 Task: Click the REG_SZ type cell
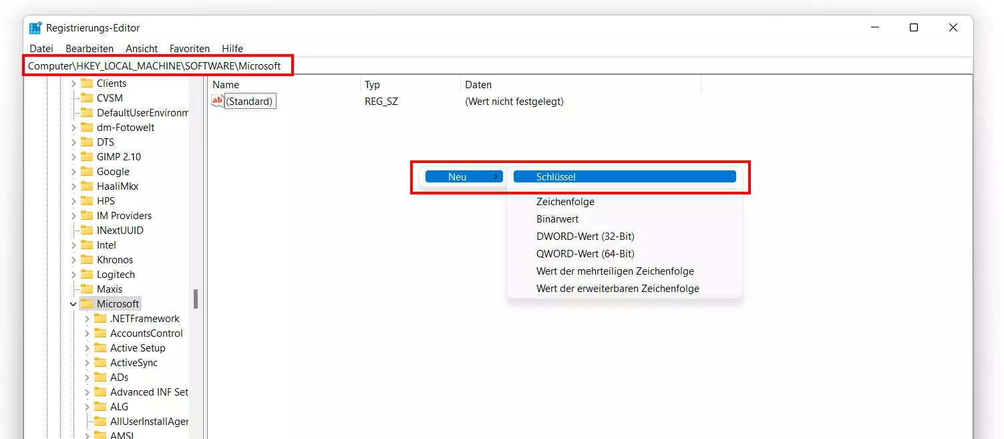coord(381,102)
